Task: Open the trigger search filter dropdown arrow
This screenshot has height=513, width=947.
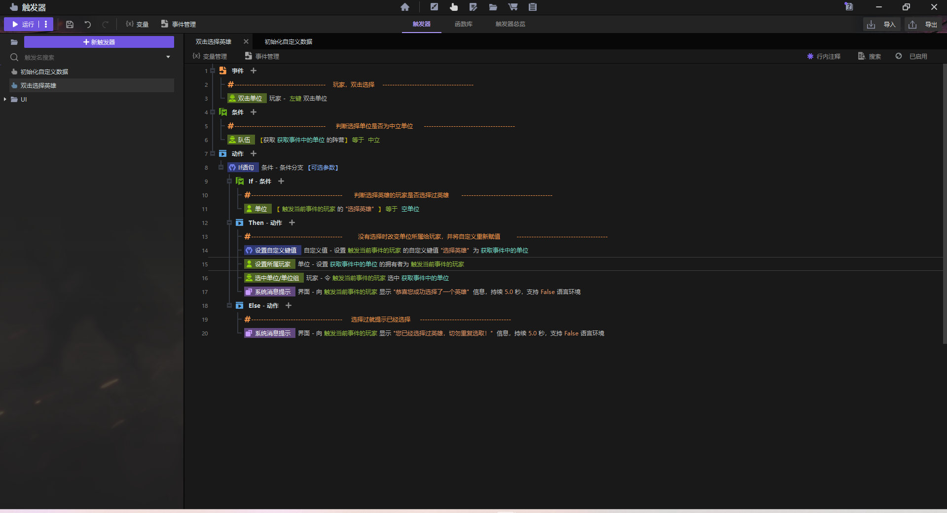Action: click(168, 57)
